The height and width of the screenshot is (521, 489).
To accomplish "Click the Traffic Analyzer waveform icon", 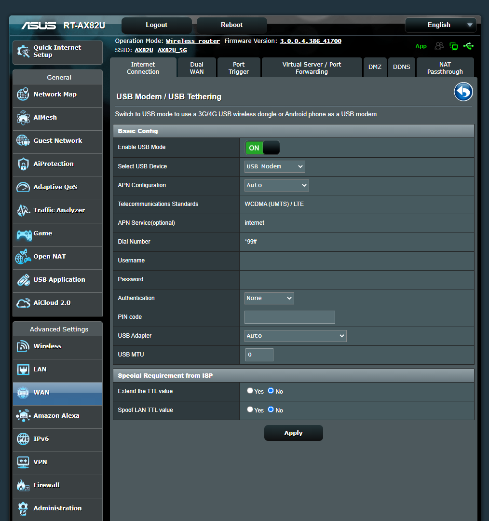I will tap(24, 210).
